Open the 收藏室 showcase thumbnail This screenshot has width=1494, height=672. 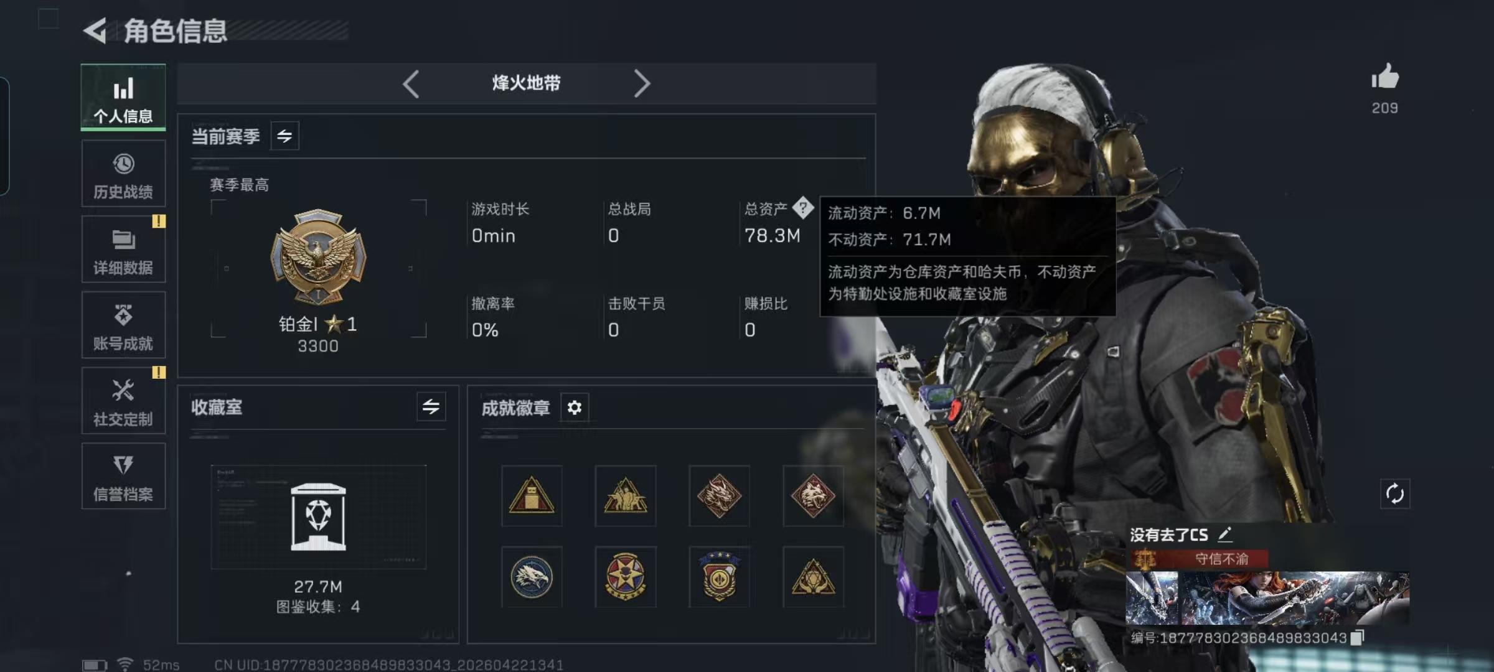(318, 516)
